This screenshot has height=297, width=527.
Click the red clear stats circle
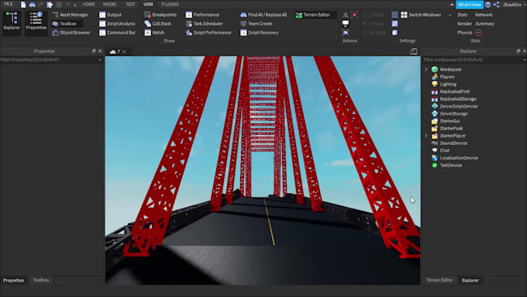[478, 33]
